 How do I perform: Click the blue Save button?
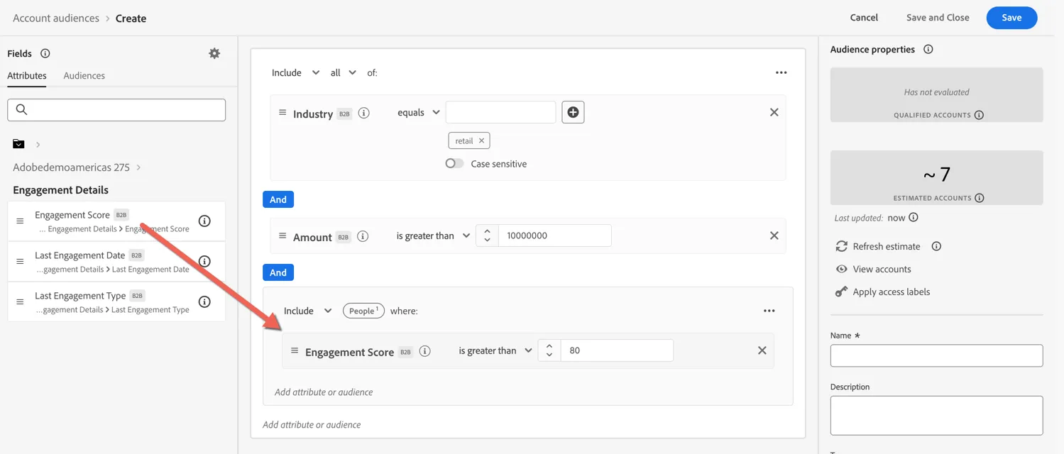point(1011,18)
